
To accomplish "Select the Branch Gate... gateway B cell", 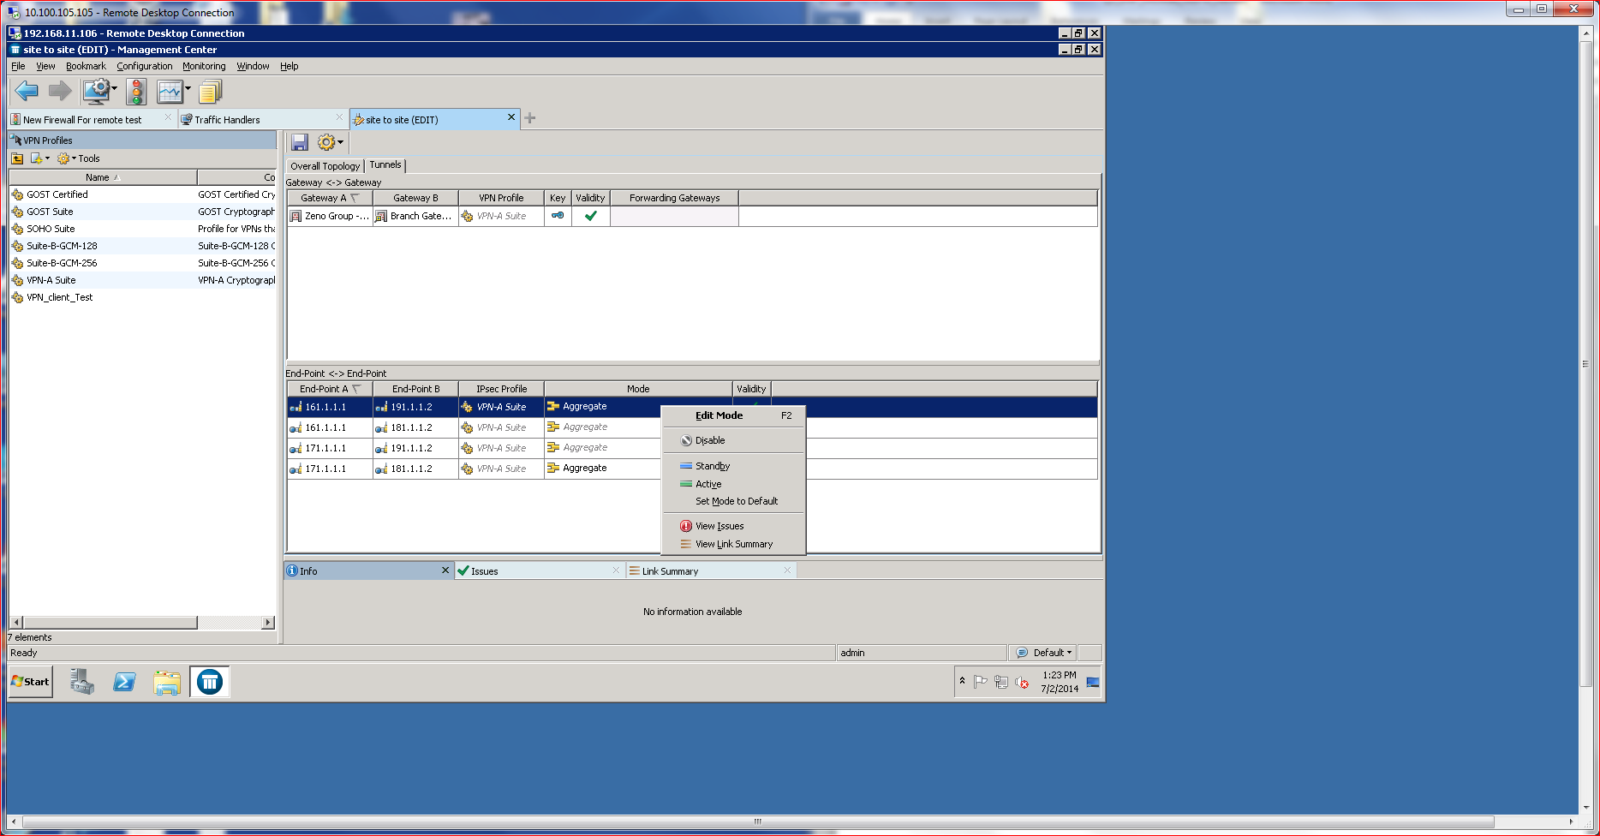I will [415, 216].
